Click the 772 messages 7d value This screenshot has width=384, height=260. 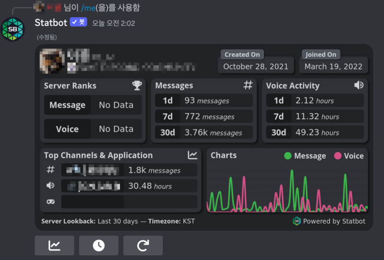point(209,116)
